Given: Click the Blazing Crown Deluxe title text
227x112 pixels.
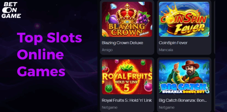Looking at the screenshot, I should point(122,43).
